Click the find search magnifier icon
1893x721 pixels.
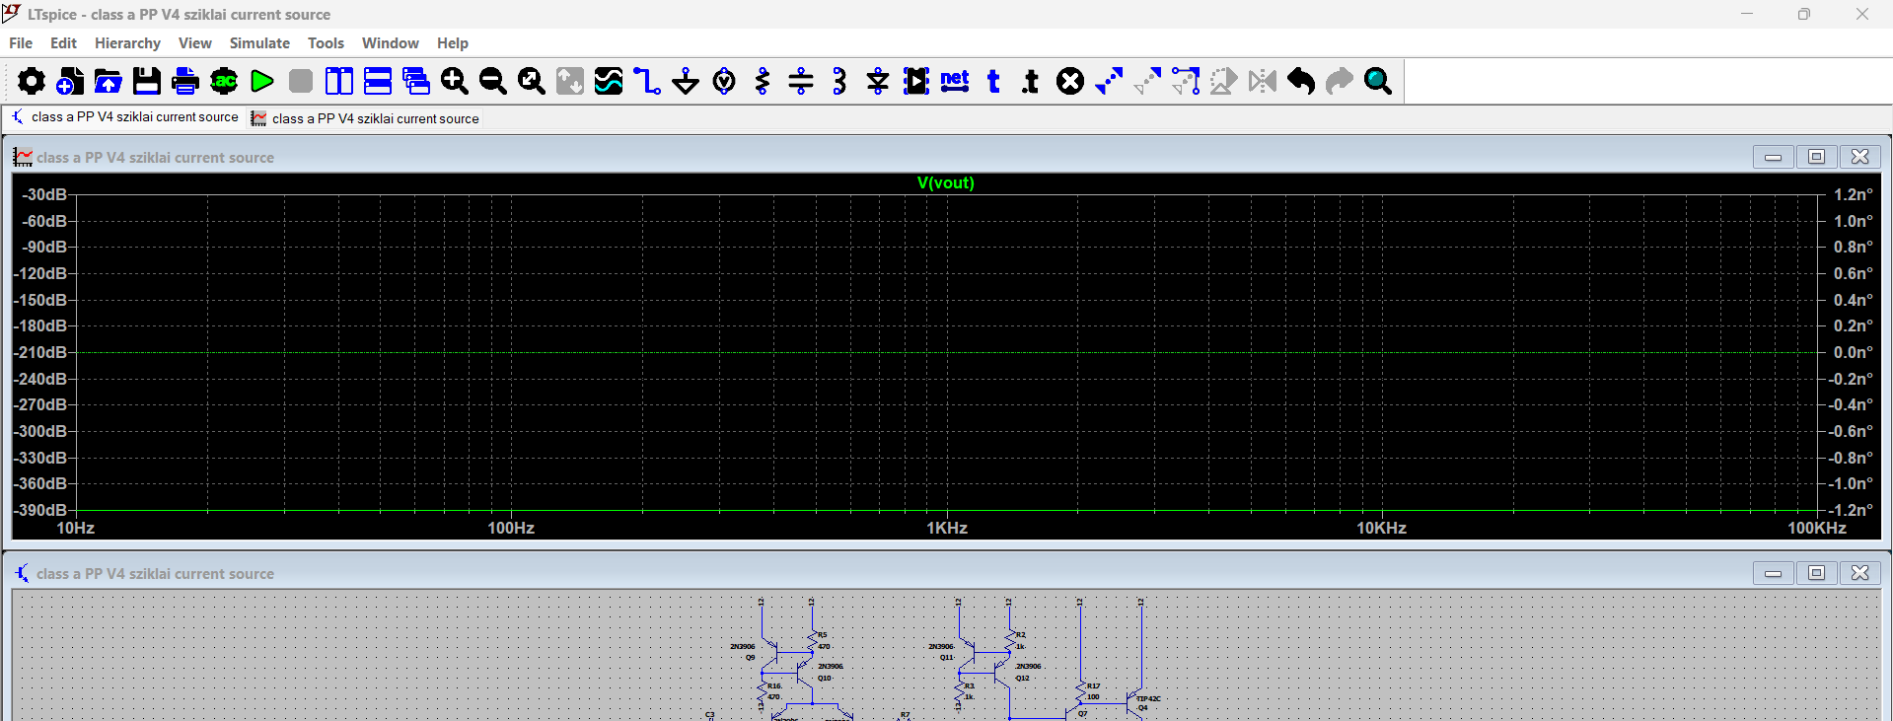[1378, 81]
